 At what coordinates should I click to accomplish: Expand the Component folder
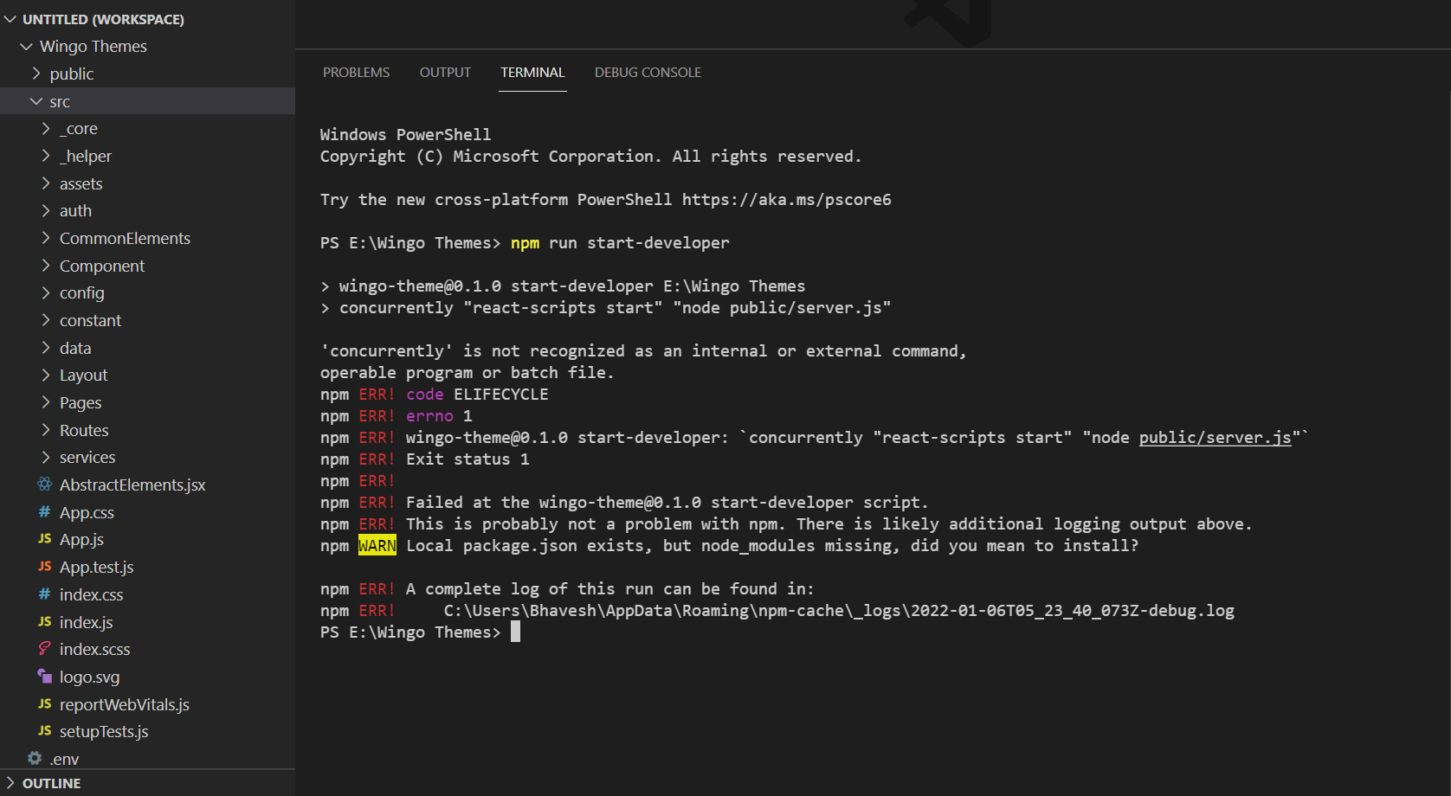click(101, 266)
